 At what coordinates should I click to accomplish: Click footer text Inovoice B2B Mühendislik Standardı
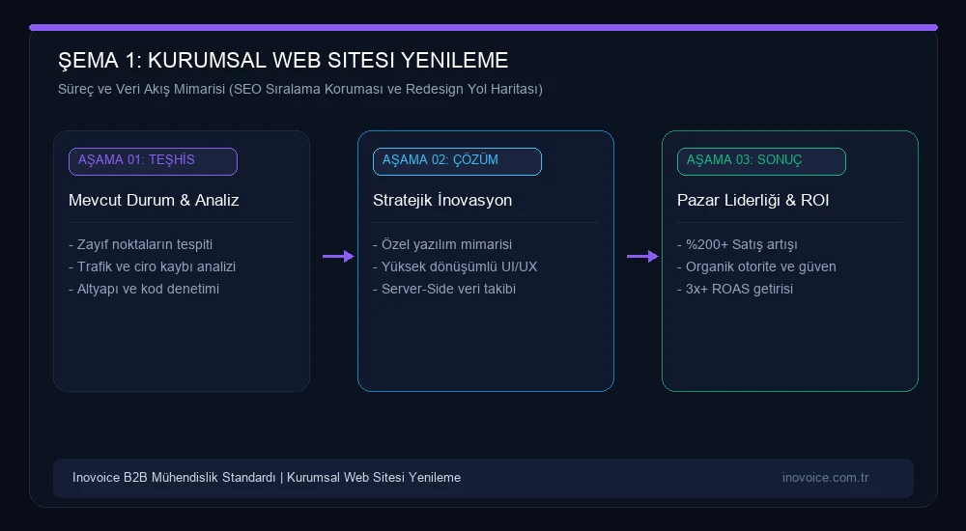tap(174, 477)
